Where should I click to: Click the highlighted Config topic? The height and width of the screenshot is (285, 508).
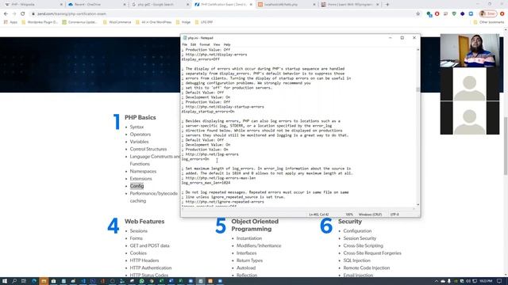137,186
